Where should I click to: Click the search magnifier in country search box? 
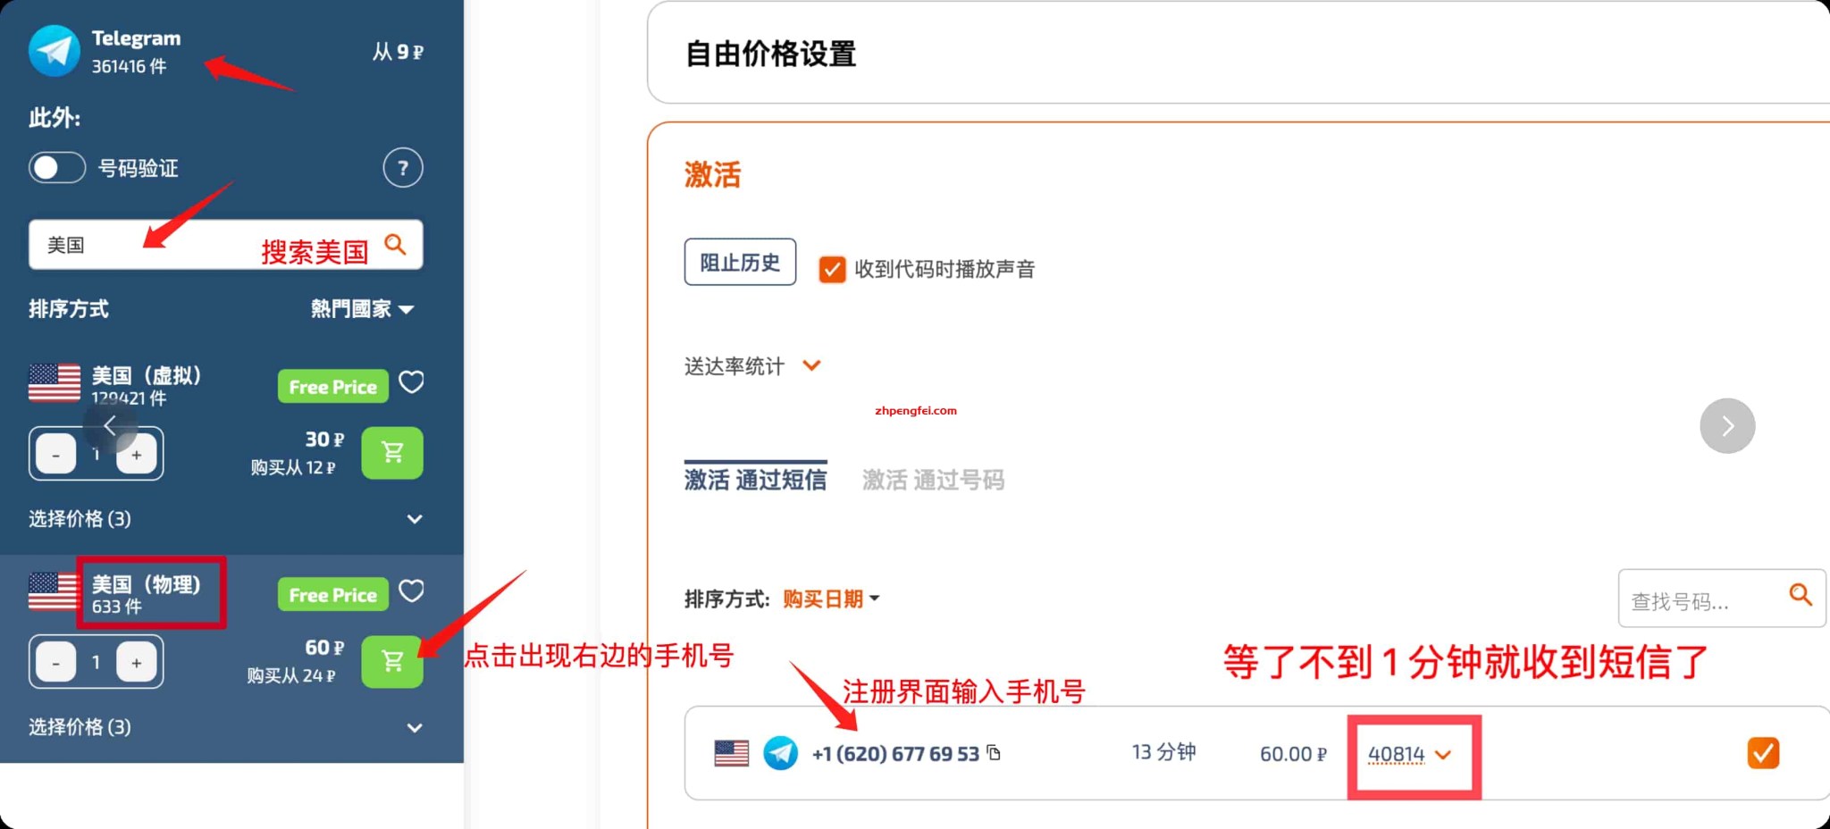click(395, 245)
